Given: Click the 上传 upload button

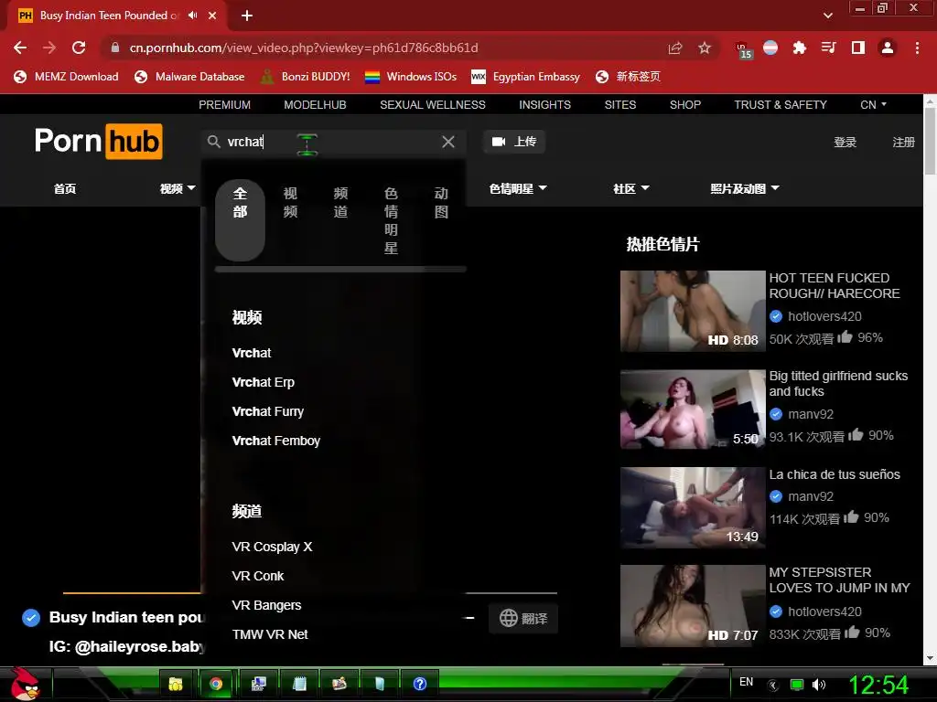Looking at the screenshot, I should coord(514,142).
